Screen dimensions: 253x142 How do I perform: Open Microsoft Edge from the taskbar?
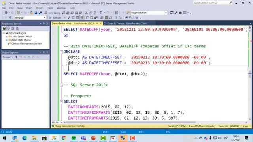(25, 138)
